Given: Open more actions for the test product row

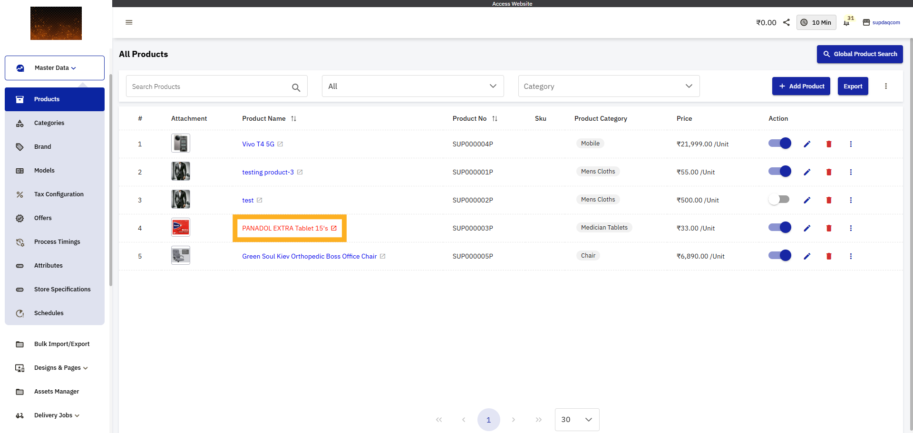Looking at the screenshot, I should [x=851, y=200].
